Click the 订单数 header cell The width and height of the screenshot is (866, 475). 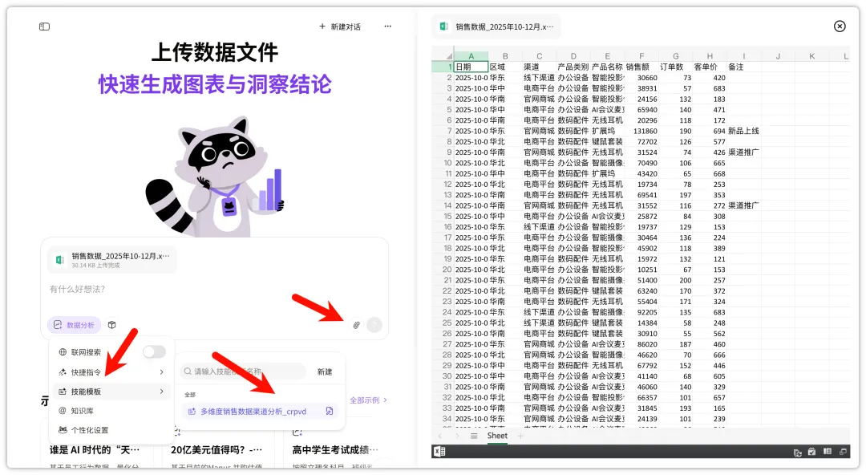pyautogui.click(x=675, y=67)
